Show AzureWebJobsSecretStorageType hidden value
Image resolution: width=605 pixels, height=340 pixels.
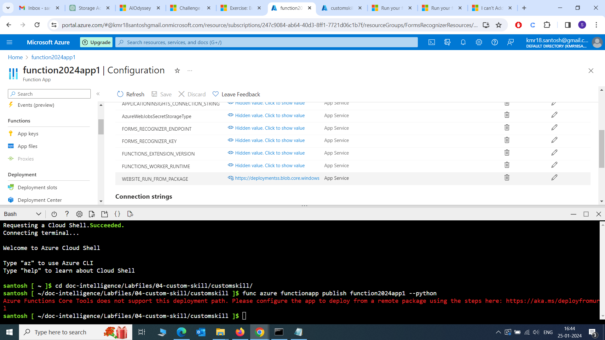pos(270,116)
